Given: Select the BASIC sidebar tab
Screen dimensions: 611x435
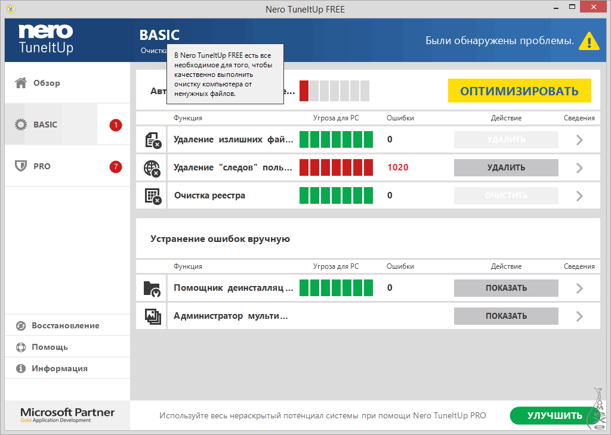Looking at the screenshot, I should (67, 125).
